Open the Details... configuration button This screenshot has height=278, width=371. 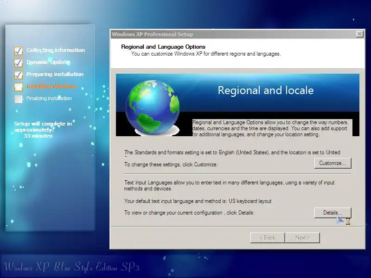[x=333, y=213]
